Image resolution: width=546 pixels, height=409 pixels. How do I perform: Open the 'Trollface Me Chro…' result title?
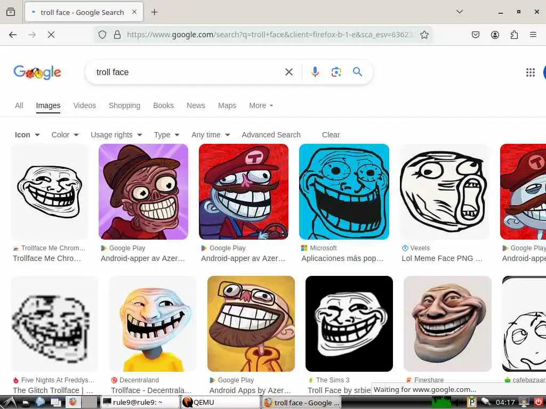[x=47, y=258]
